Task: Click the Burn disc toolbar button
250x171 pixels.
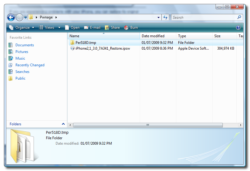Action: click(131, 28)
